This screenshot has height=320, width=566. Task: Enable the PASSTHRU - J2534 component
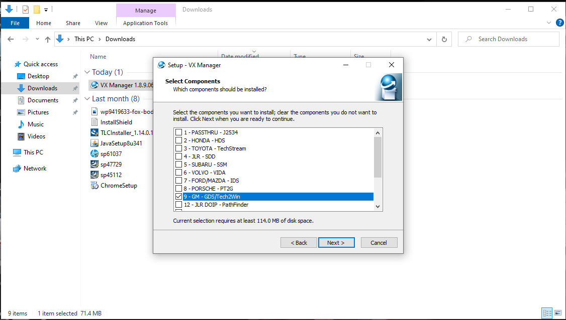click(x=178, y=132)
